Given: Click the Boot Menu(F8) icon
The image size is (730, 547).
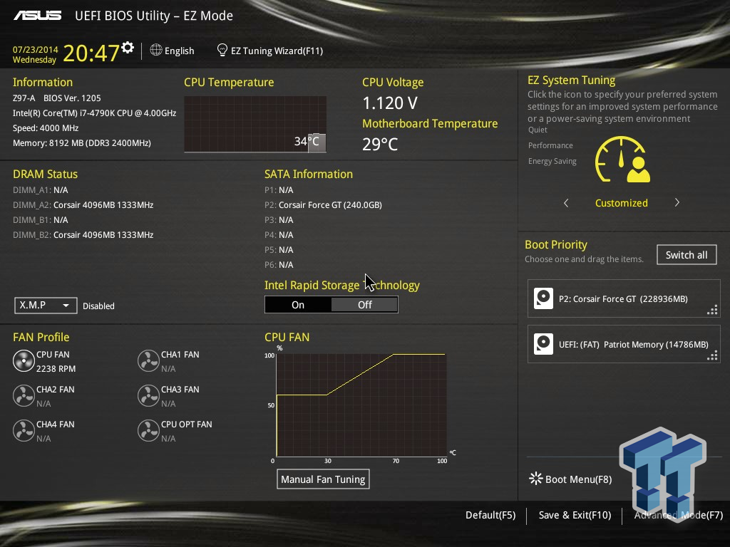Looking at the screenshot, I should pyautogui.click(x=535, y=479).
